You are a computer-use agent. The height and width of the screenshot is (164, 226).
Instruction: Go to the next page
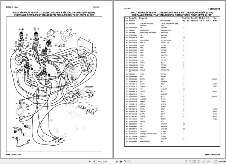click(117, 161)
